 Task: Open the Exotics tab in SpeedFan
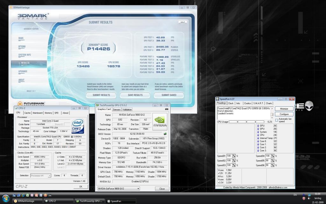[x=248, y=103]
